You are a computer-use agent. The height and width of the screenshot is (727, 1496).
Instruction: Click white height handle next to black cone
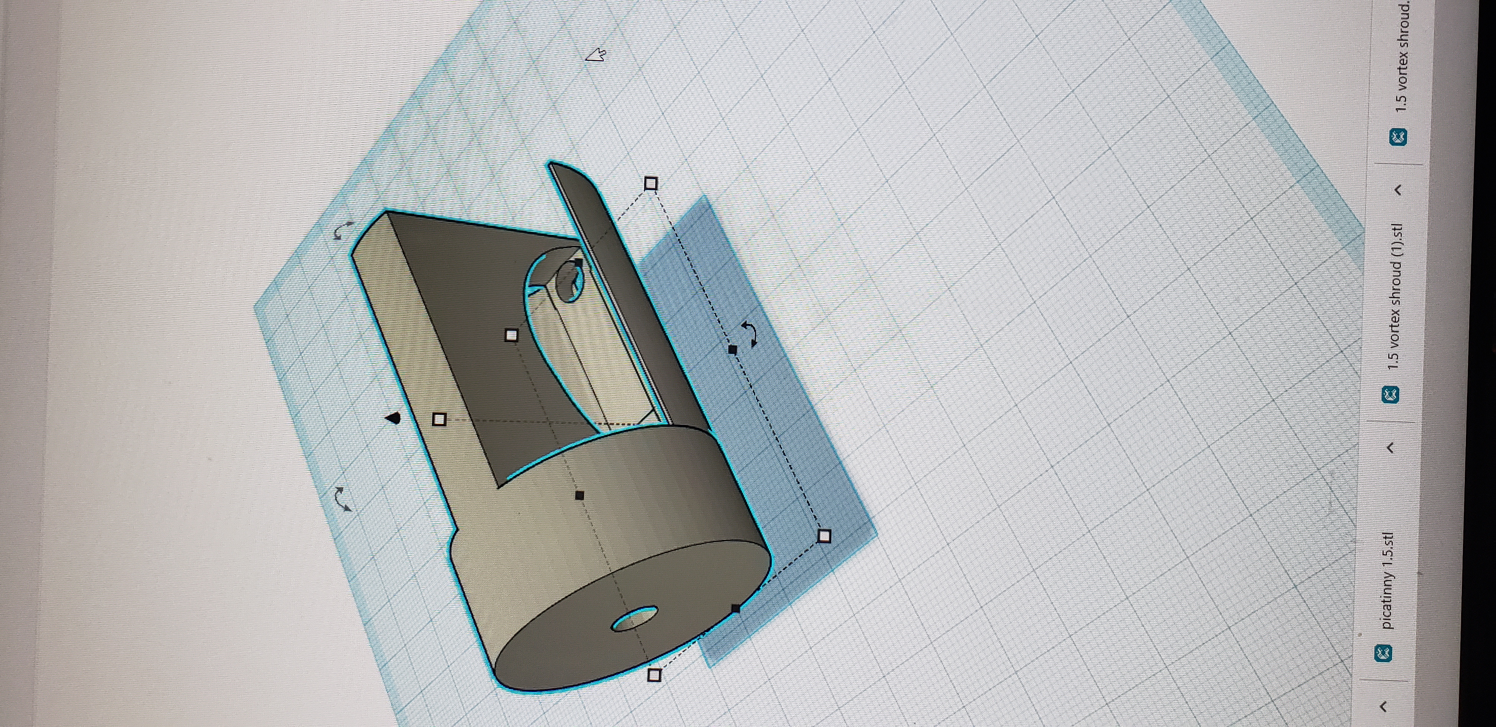coord(440,419)
